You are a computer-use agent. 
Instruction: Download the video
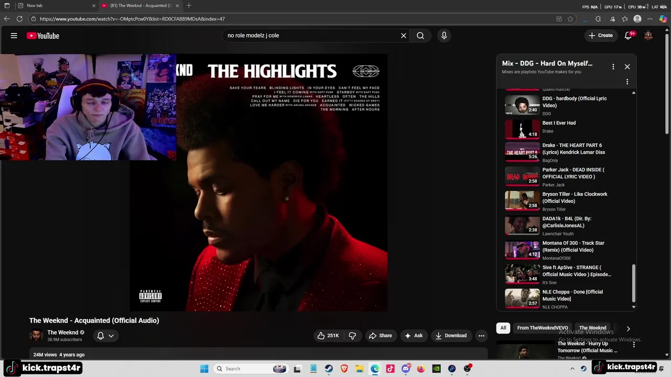click(451, 336)
